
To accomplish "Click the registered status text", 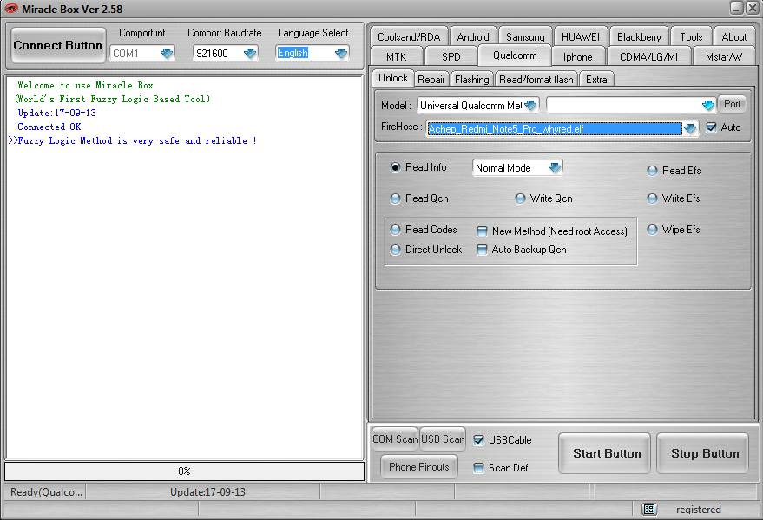I will pyautogui.click(x=698, y=510).
